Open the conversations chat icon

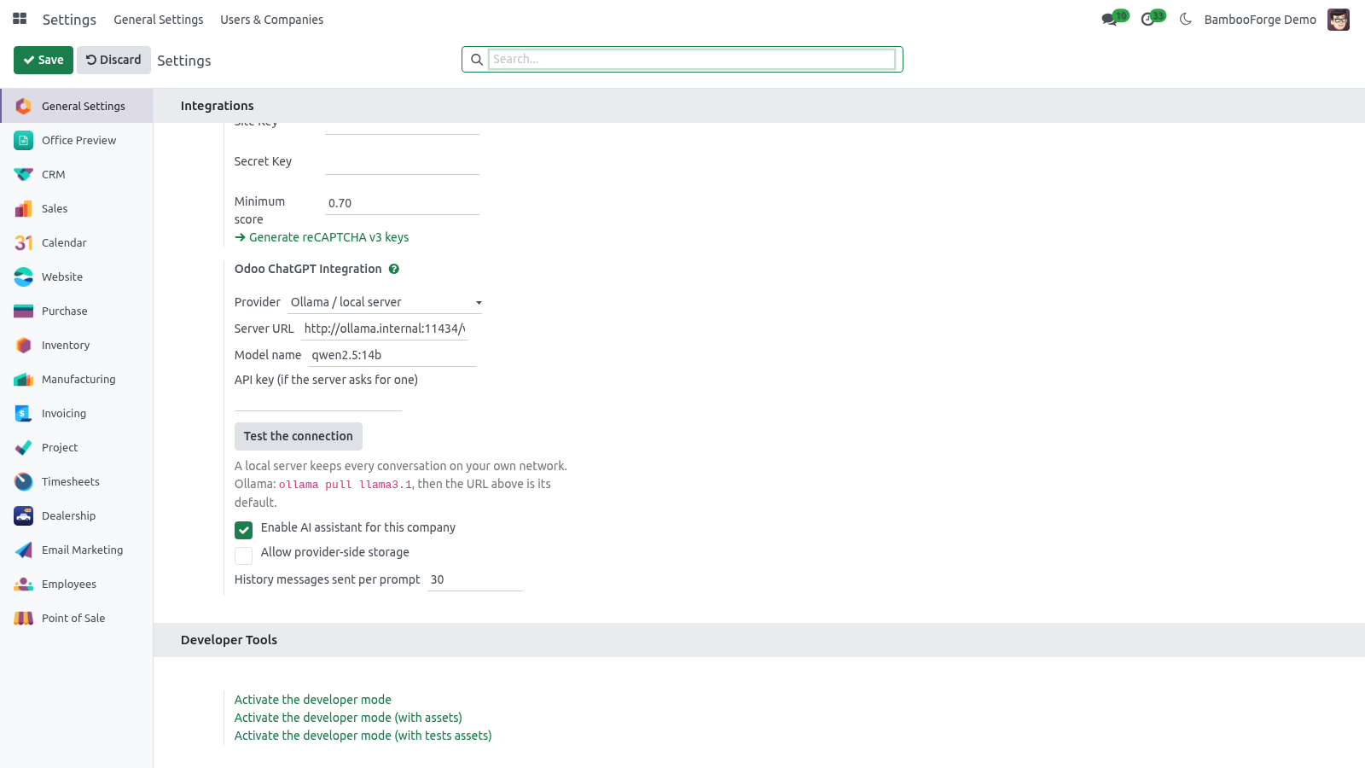1109,20
